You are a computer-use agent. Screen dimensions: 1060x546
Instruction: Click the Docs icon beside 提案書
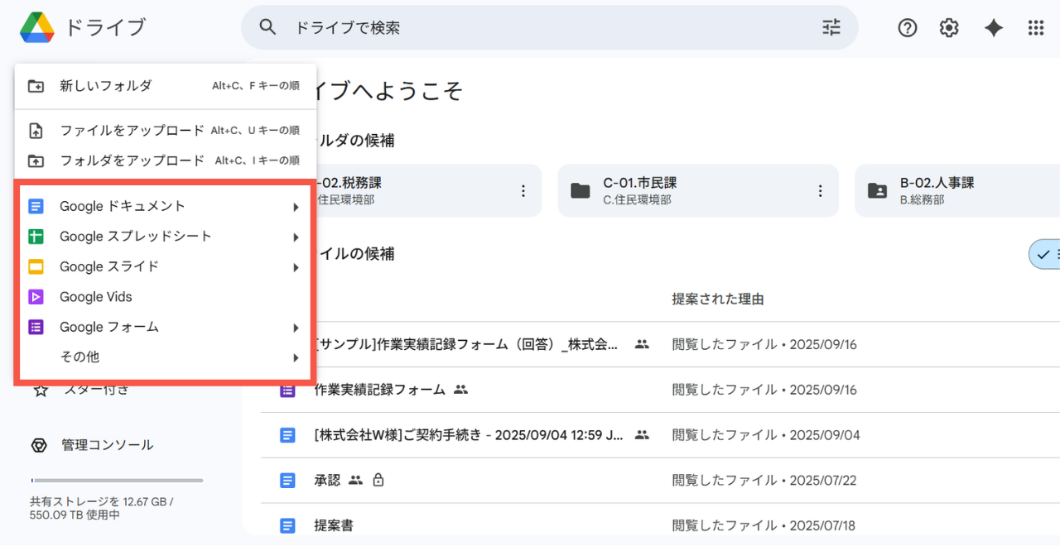(287, 525)
